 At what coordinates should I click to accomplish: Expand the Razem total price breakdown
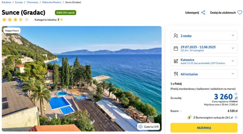[x=176, y=111]
